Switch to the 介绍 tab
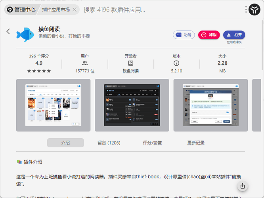 tap(65, 143)
